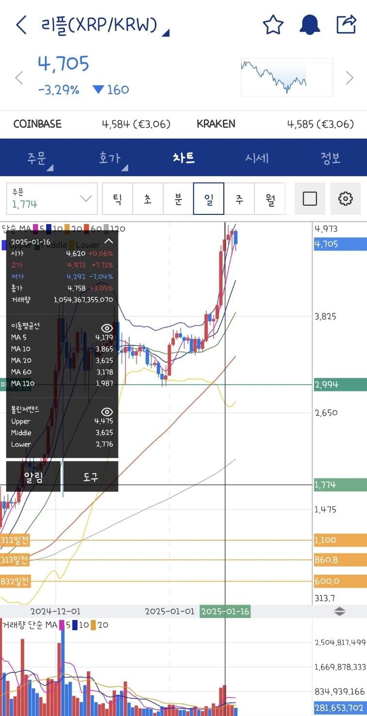367x716 pixels.
Task: Tap the 고가 4,973 row
Action: point(62,265)
